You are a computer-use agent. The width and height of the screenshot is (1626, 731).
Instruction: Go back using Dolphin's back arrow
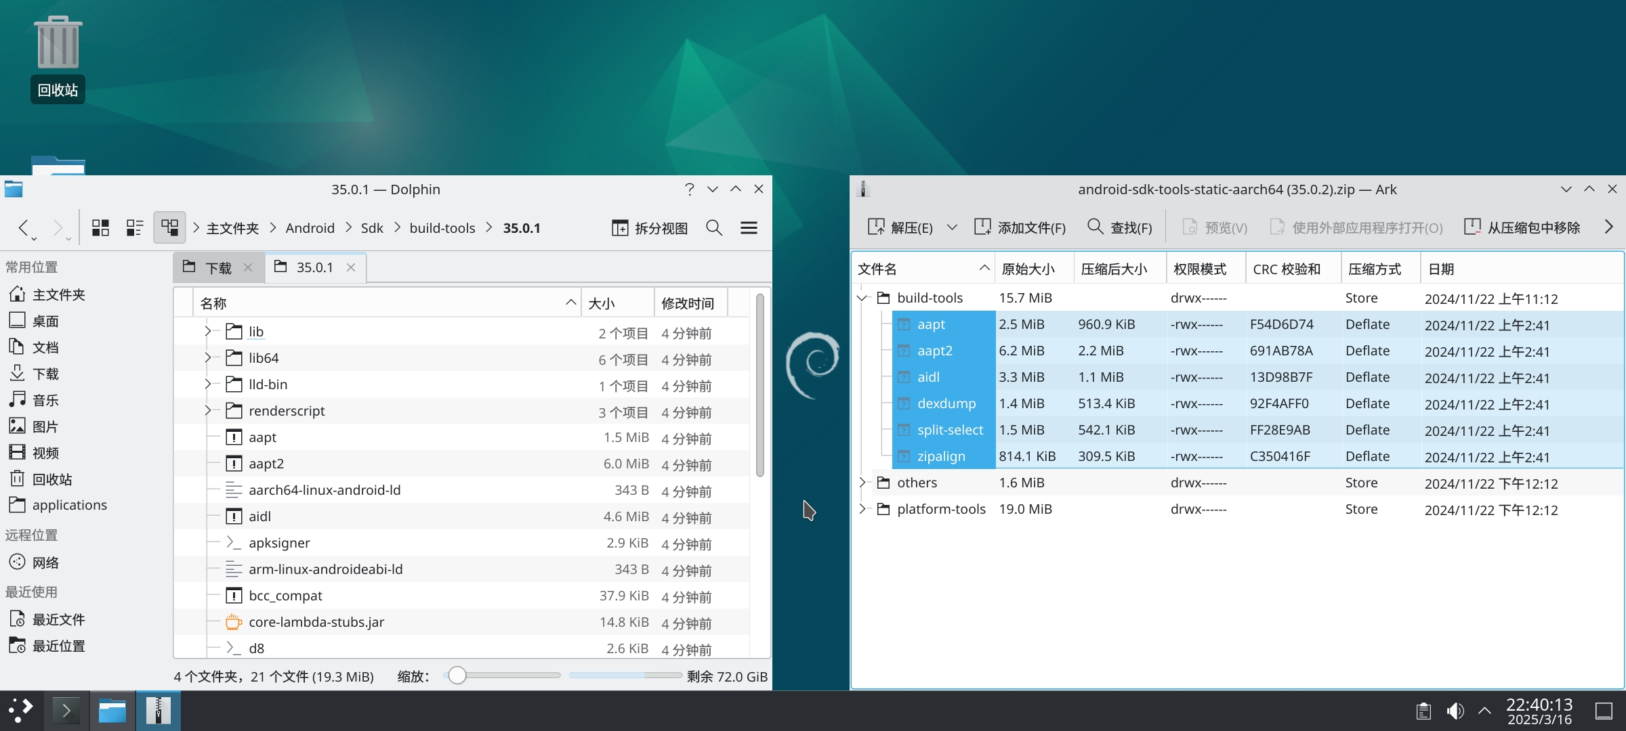tap(24, 227)
